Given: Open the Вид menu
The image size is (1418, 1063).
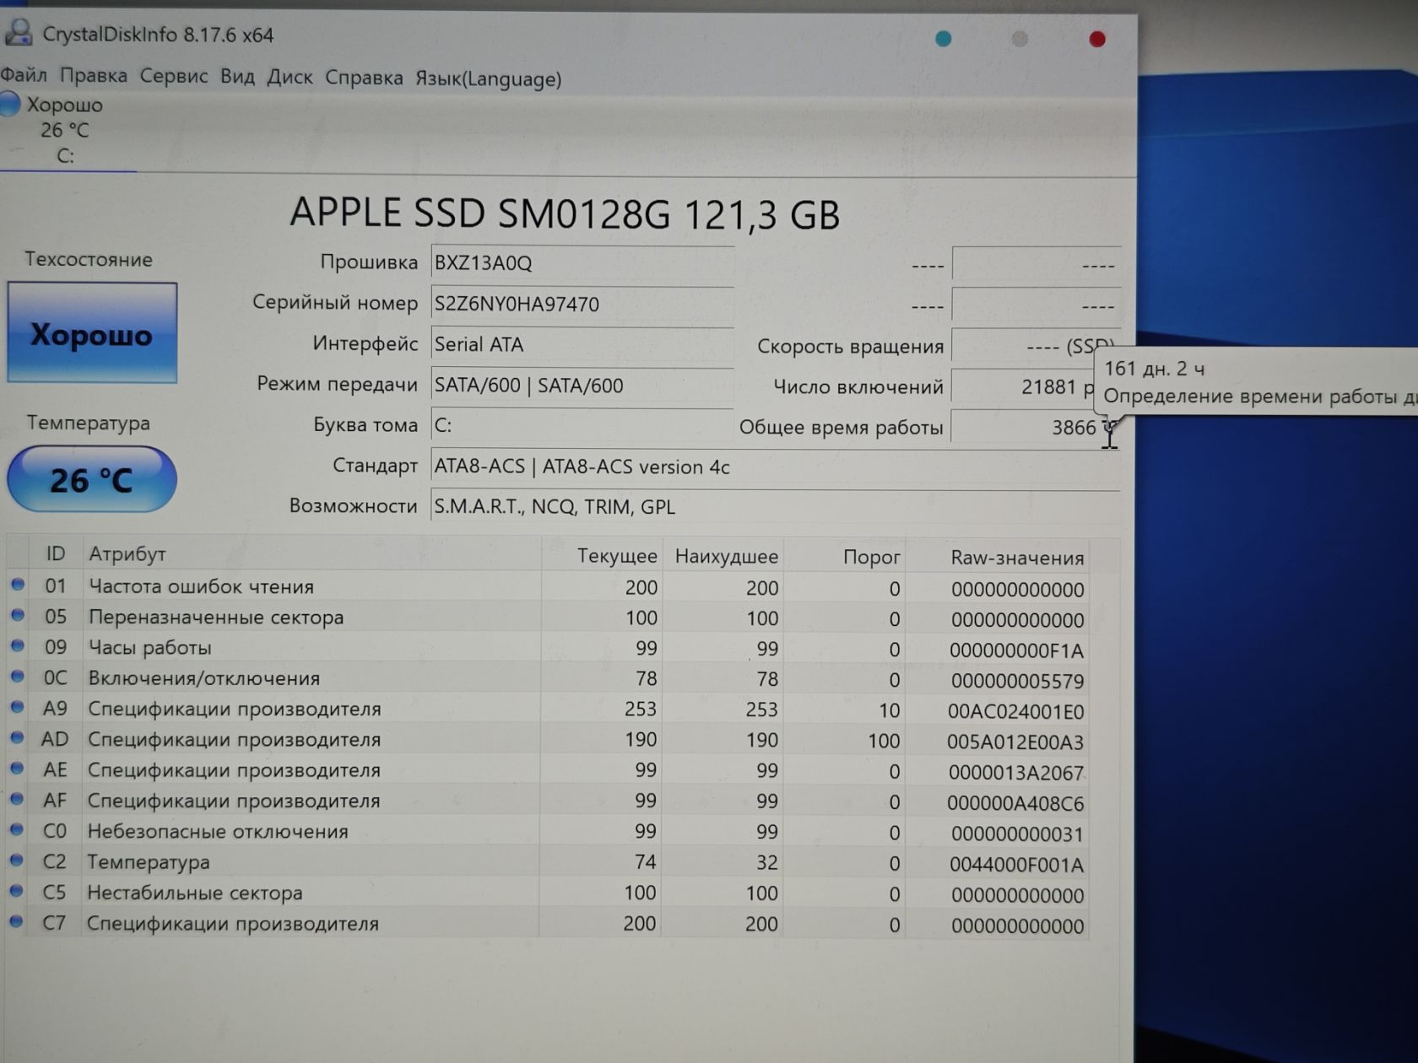Looking at the screenshot, I should (x=237, y=76).
